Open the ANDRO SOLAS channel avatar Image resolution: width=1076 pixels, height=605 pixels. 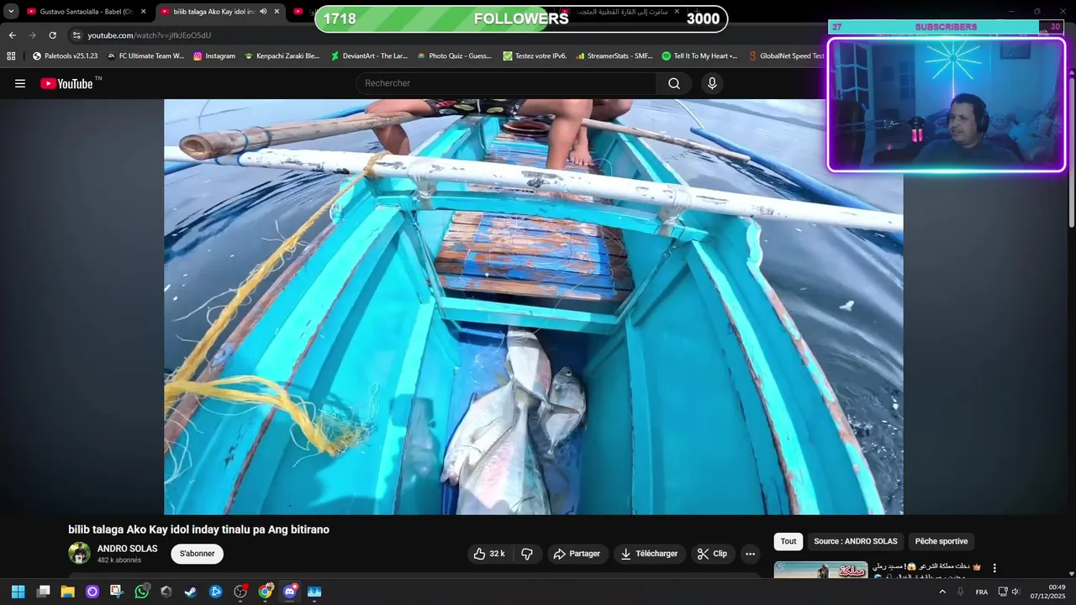coord(79,553)
